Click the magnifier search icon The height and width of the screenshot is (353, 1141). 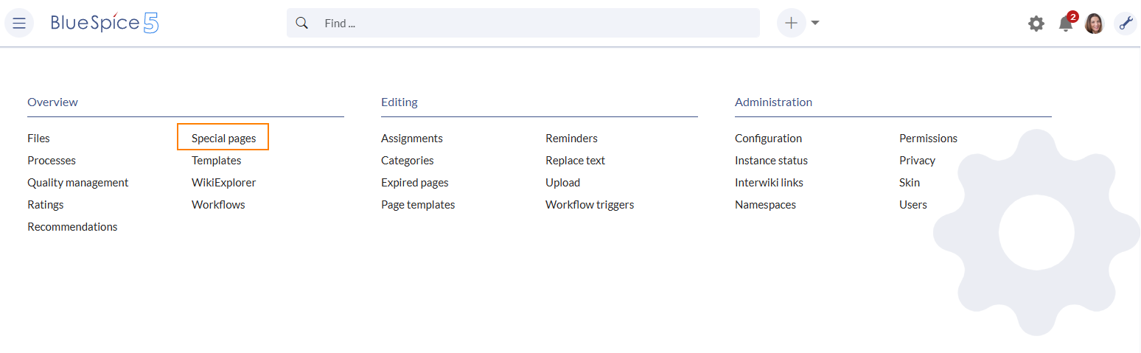coord(301,23)
